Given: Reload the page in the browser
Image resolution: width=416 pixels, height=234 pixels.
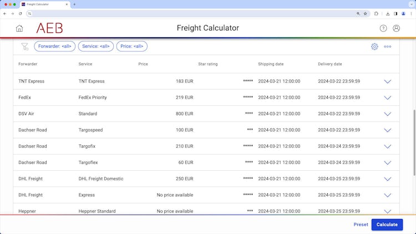Looking at the screenshot, I should (21, 13).
